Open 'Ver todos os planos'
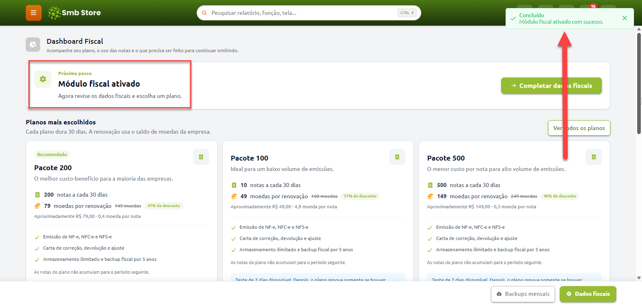The height and width of the screenshot is (307, 642). tap(579, 128)
